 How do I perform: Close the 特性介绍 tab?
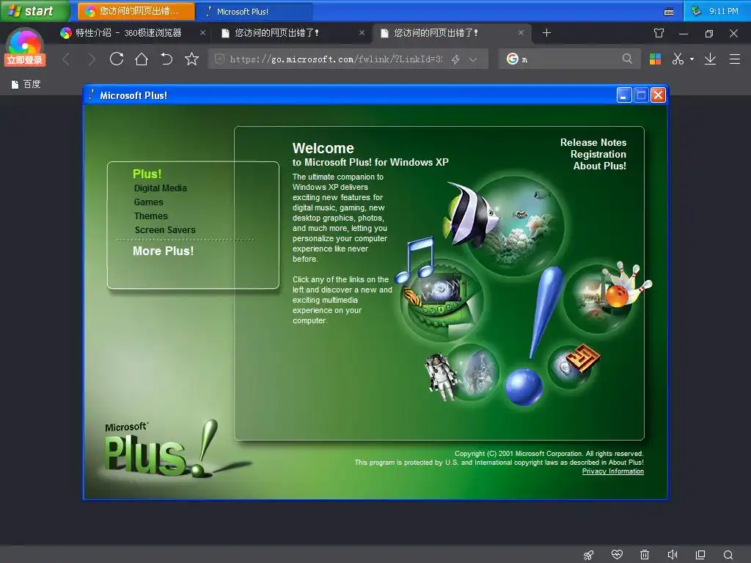tap(202, 32)
